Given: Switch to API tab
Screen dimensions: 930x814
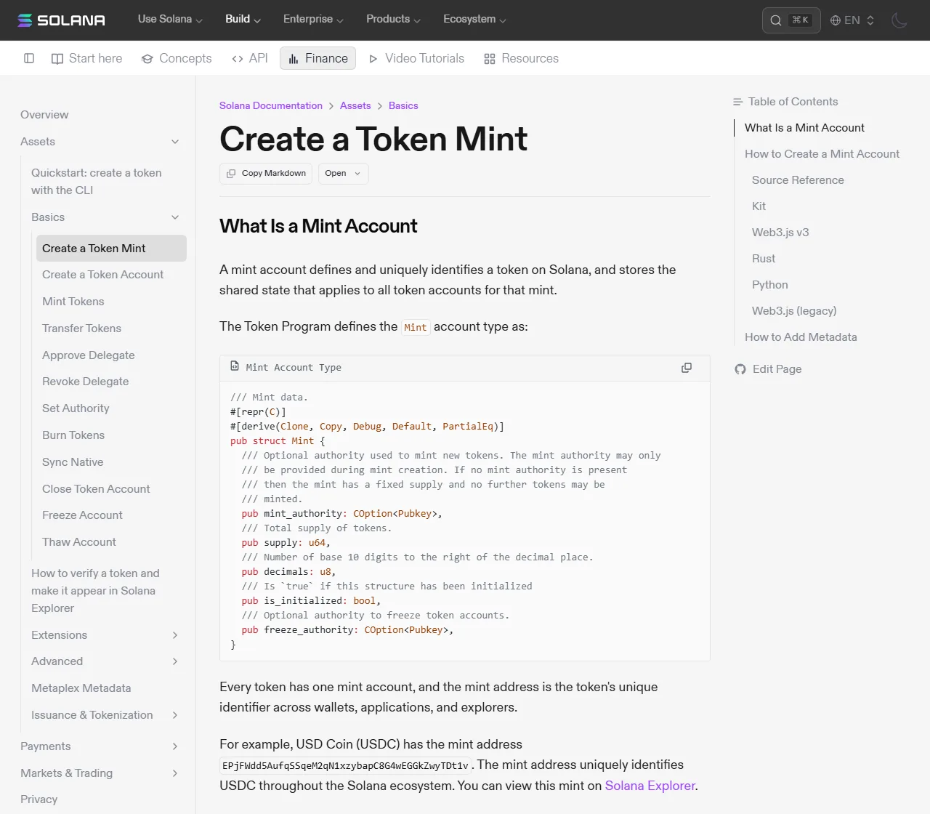Looking at the screenshot, I should 249,58.
